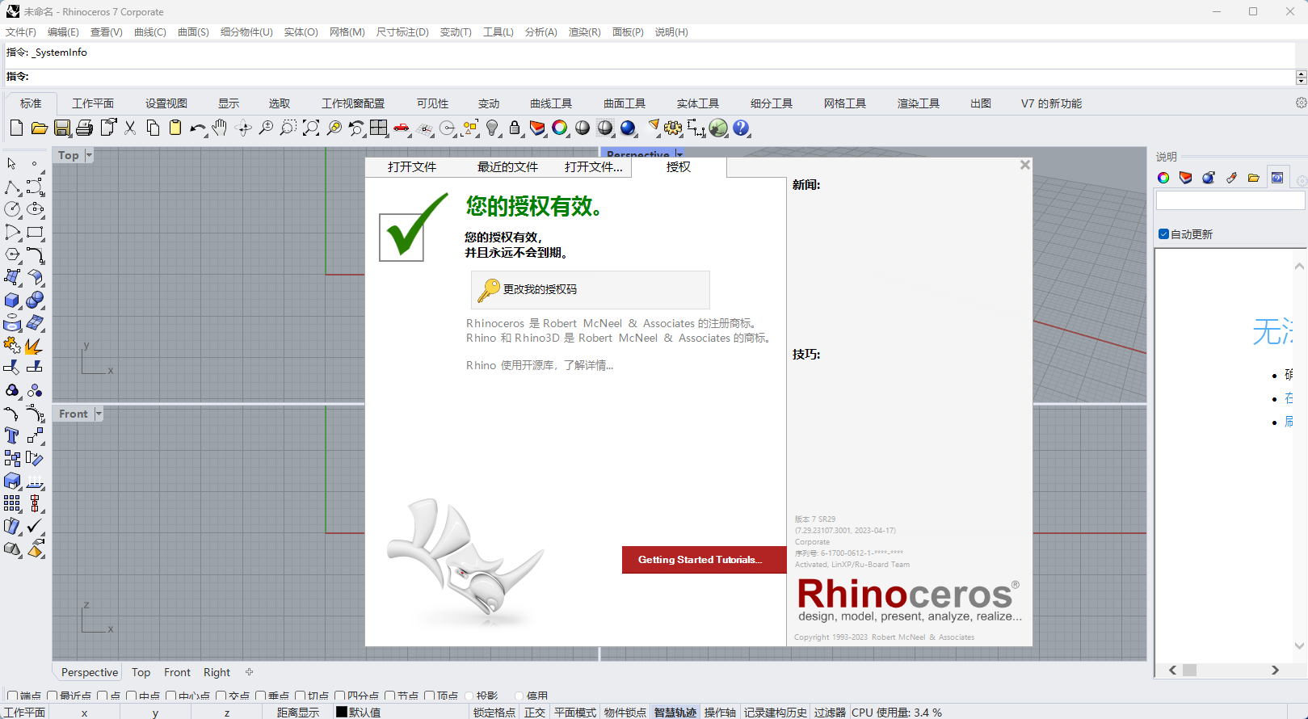Select the Circle tool in left sidebar
Image resolution: width=1308 pixels, height=719 pixels.
(x=12, y=209)
